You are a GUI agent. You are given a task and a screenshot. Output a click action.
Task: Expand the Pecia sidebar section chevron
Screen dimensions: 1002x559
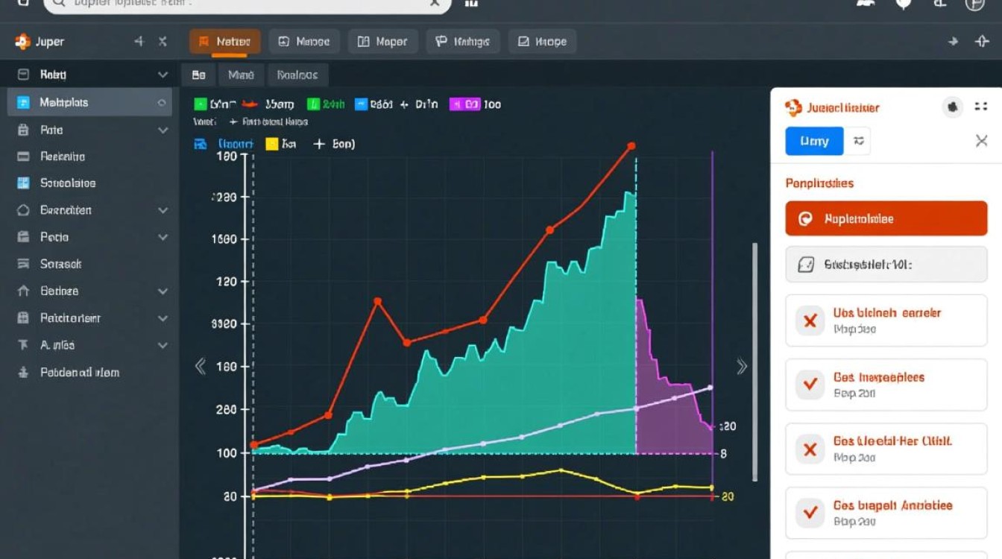coord(163,238)
